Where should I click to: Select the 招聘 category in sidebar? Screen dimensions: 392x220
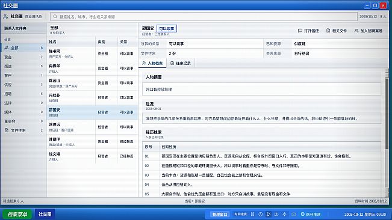point(23,94)
